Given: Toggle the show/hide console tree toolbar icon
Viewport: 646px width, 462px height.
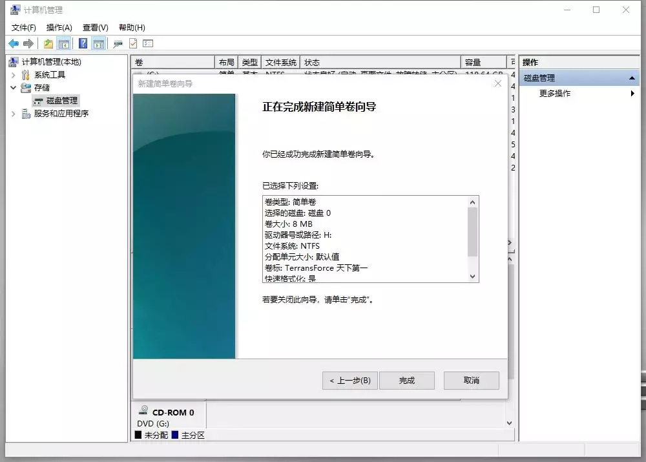Looking at the screenshot, I should coord(63,43).
